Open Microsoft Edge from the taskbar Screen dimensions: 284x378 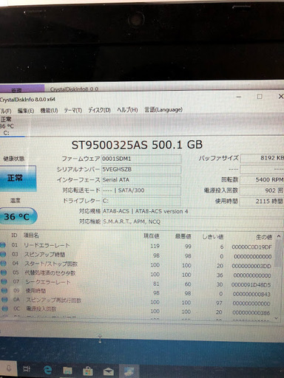pos(47,370)
